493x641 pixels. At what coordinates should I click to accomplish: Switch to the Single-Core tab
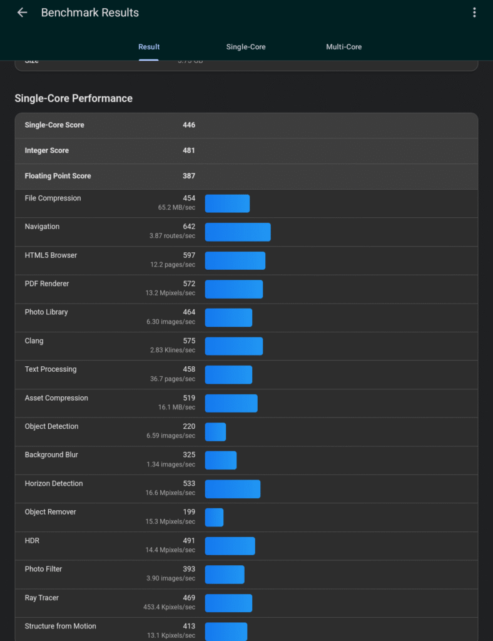246,47
